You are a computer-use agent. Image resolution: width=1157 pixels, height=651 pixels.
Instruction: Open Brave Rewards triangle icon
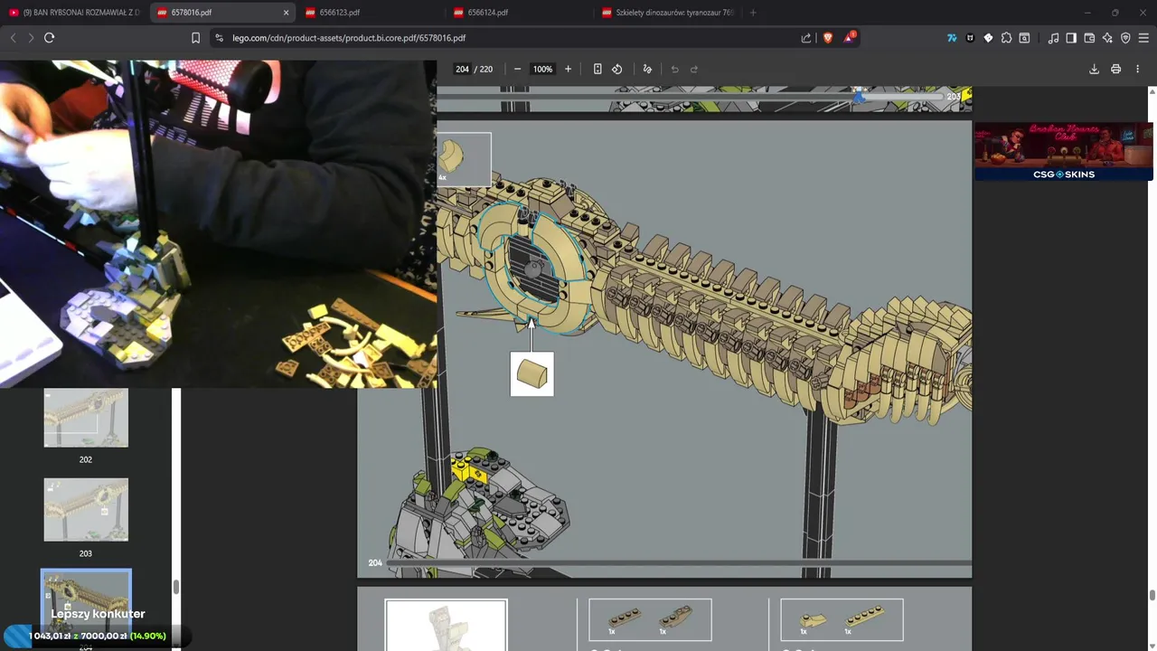coord(849,38)
